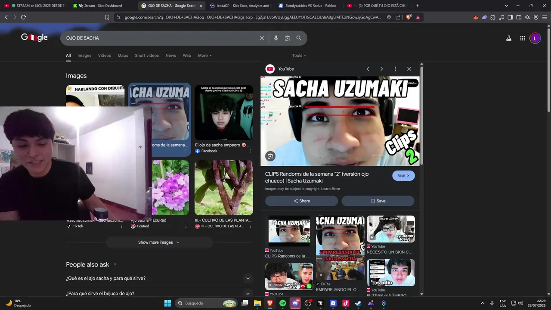
Task: Open Google Labs flask icon
Action: click(x=508, y=38)
